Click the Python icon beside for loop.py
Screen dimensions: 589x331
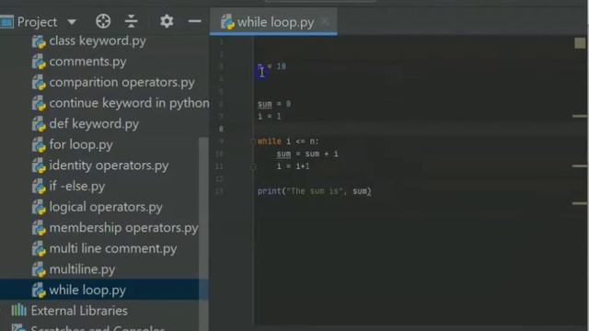[x=39, y=145]
